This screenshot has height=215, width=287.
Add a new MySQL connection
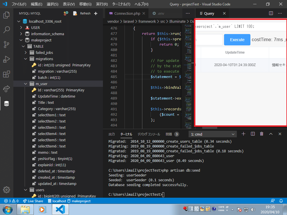96,13
